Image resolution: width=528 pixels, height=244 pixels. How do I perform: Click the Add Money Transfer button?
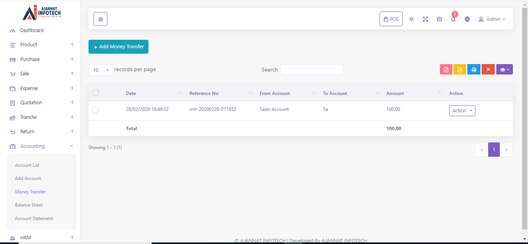tap(118, 47)
